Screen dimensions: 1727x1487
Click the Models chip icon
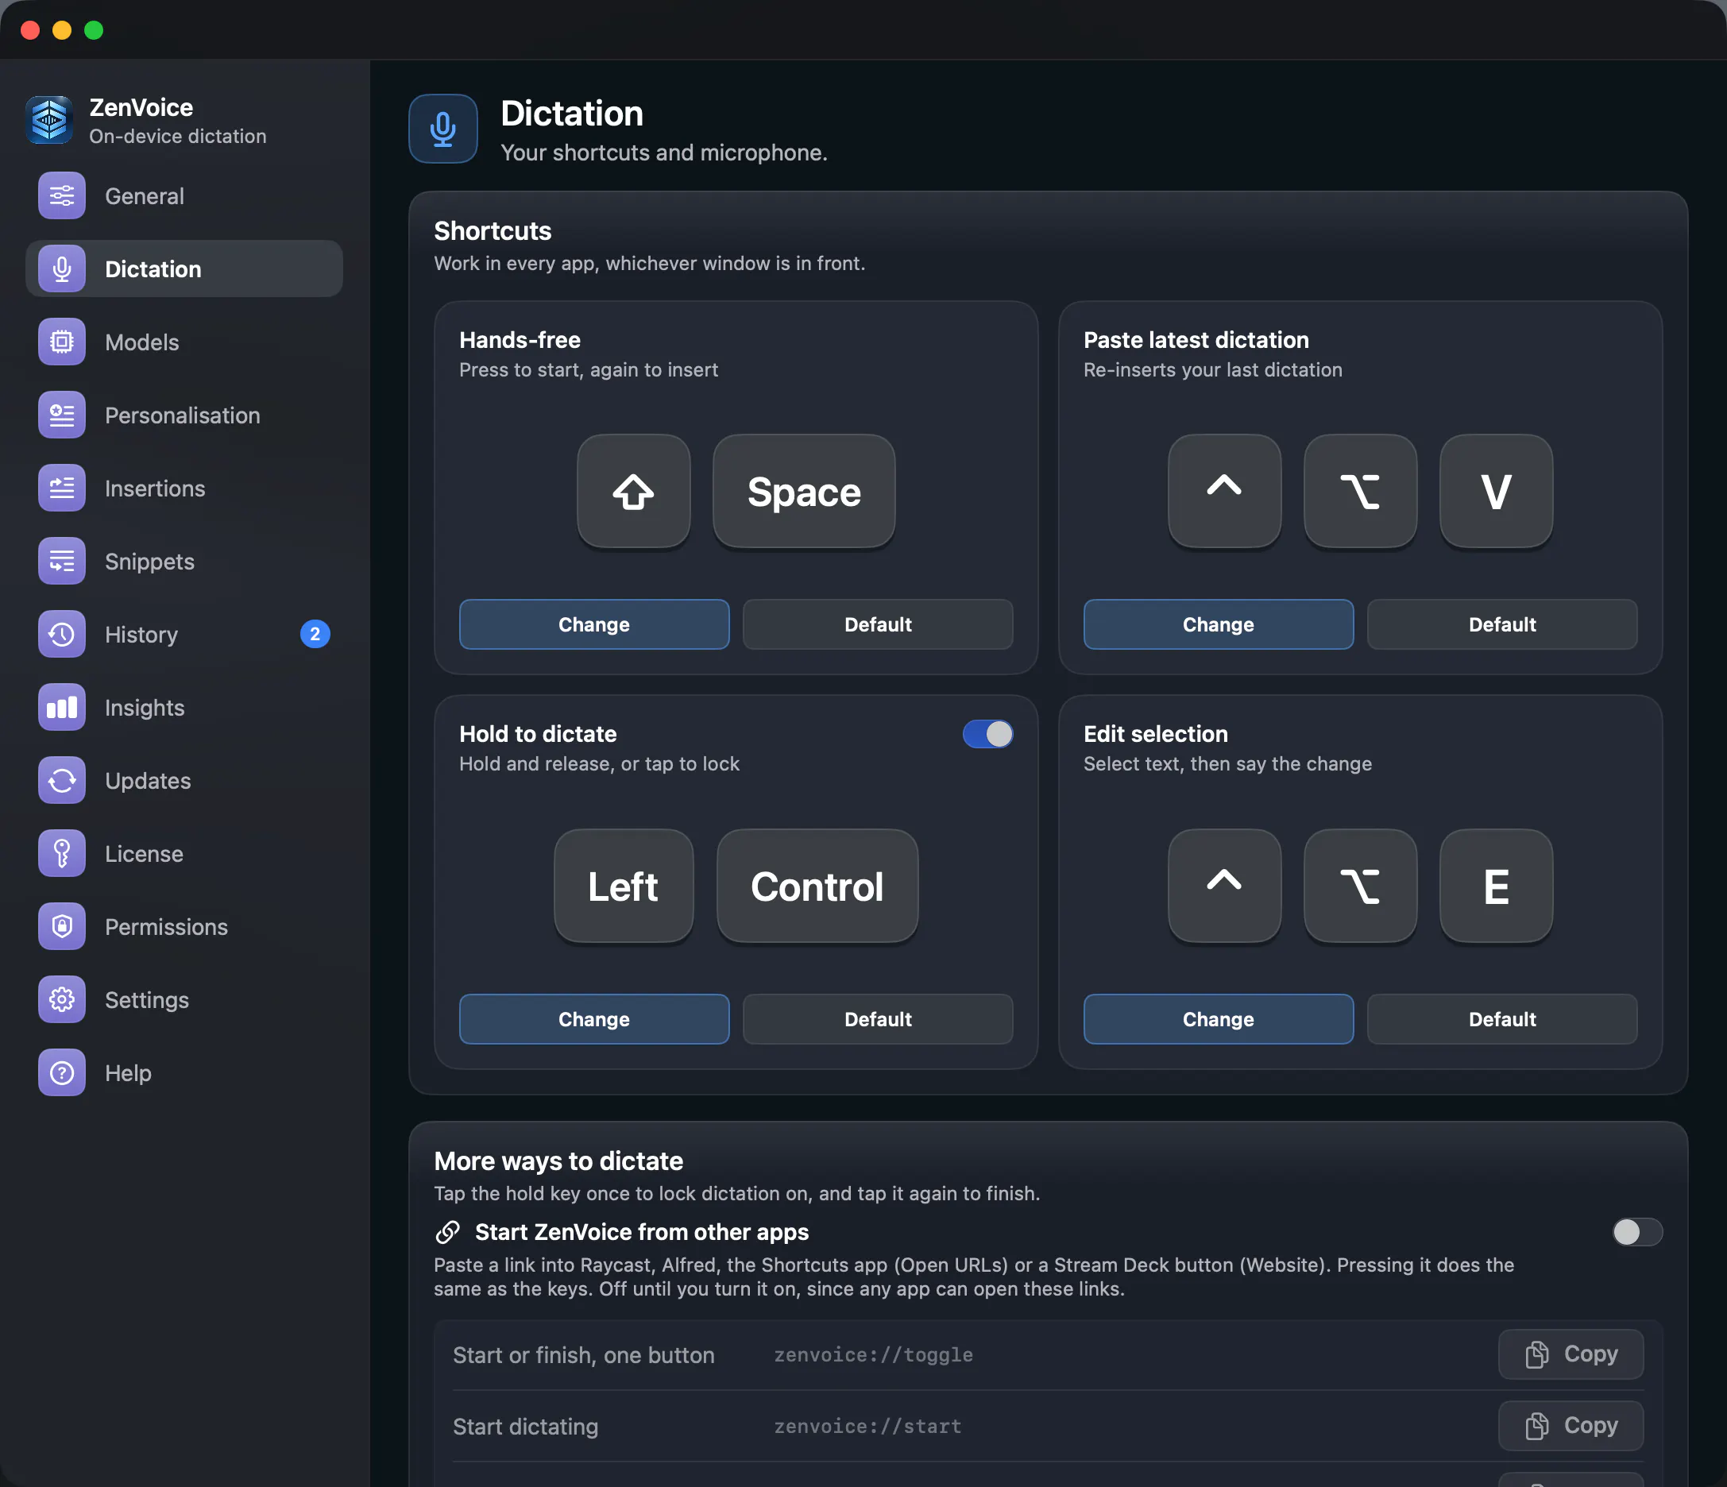[62, 342]
